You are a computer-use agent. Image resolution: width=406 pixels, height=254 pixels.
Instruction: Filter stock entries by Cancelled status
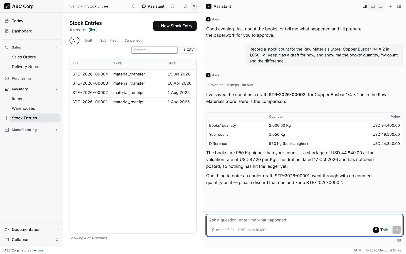point(132,40)
